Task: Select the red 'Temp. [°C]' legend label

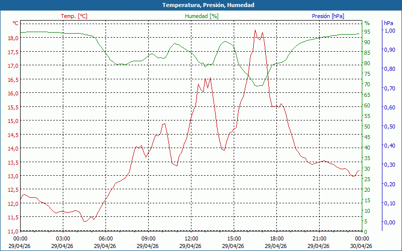Action: (74, 16)
